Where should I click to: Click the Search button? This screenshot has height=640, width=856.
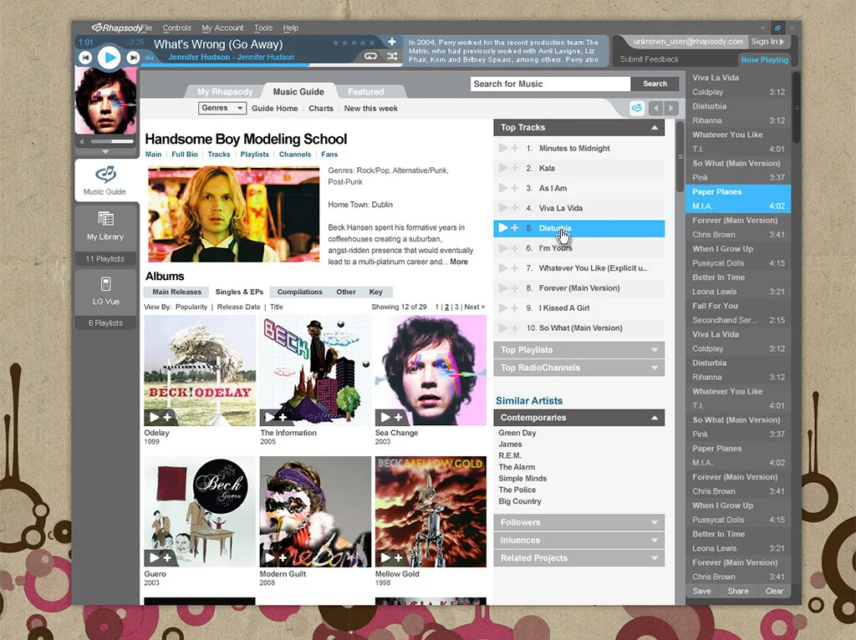[x=655, y=84]
